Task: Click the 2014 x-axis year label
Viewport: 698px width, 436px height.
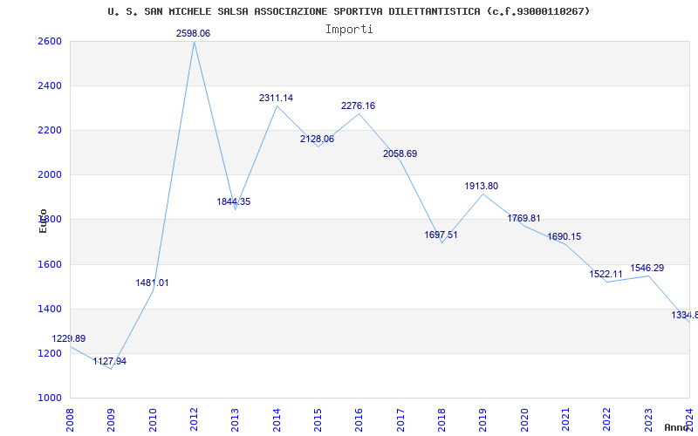Action: point(277,420)
